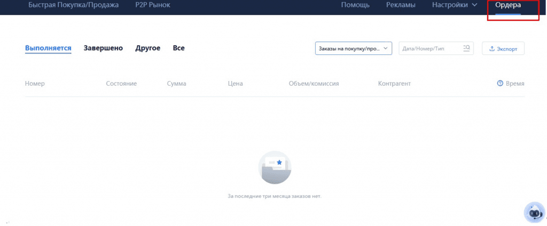The width and height of the screenshot is (547, 226).
Task: Switch to the Другое tab
Action: pyautogui.click(x=148, y=48)
